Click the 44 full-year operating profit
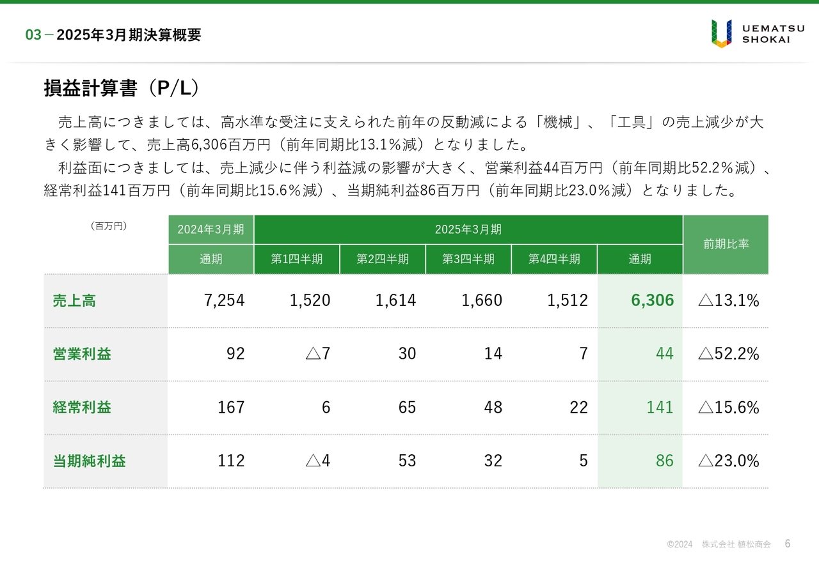The image size is (819, 566). pyautogui.click(x=665, y=354)
